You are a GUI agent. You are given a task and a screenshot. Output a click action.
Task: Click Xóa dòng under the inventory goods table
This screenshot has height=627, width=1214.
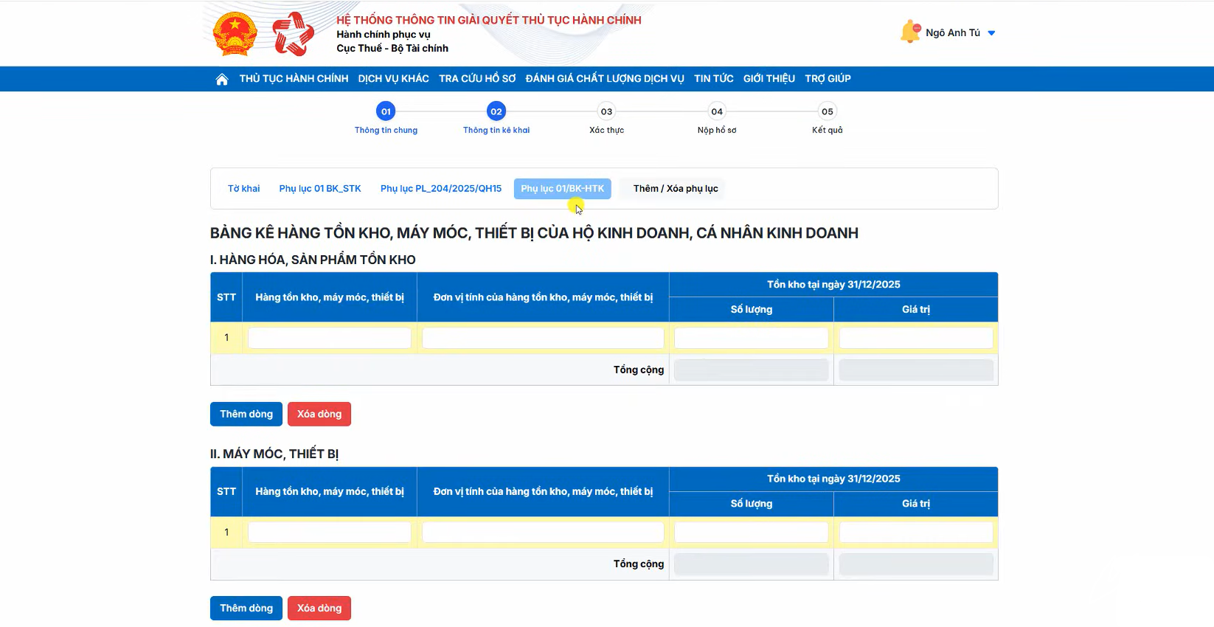[319, 415]
